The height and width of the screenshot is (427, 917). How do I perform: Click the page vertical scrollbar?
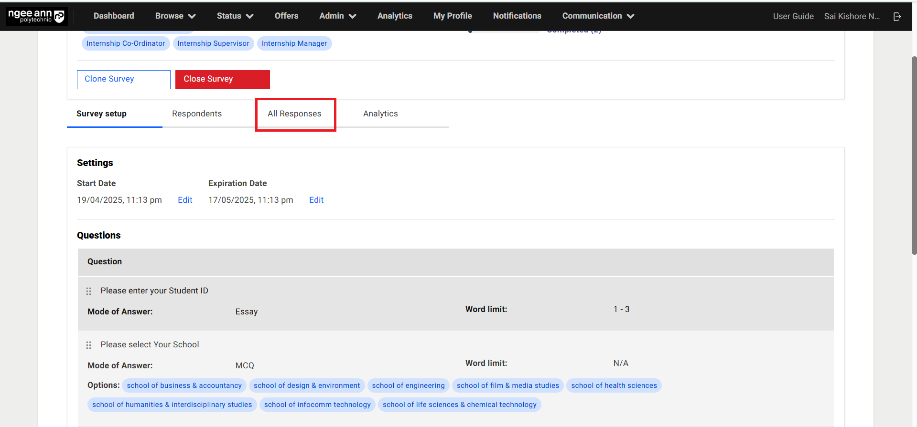tap(914, 155)
